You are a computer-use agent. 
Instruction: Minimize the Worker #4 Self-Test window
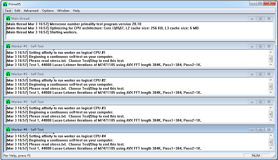[252, 130]
